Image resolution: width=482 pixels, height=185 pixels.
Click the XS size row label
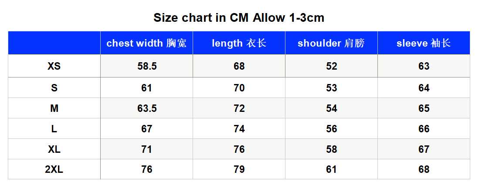click(x=54, y=66)
